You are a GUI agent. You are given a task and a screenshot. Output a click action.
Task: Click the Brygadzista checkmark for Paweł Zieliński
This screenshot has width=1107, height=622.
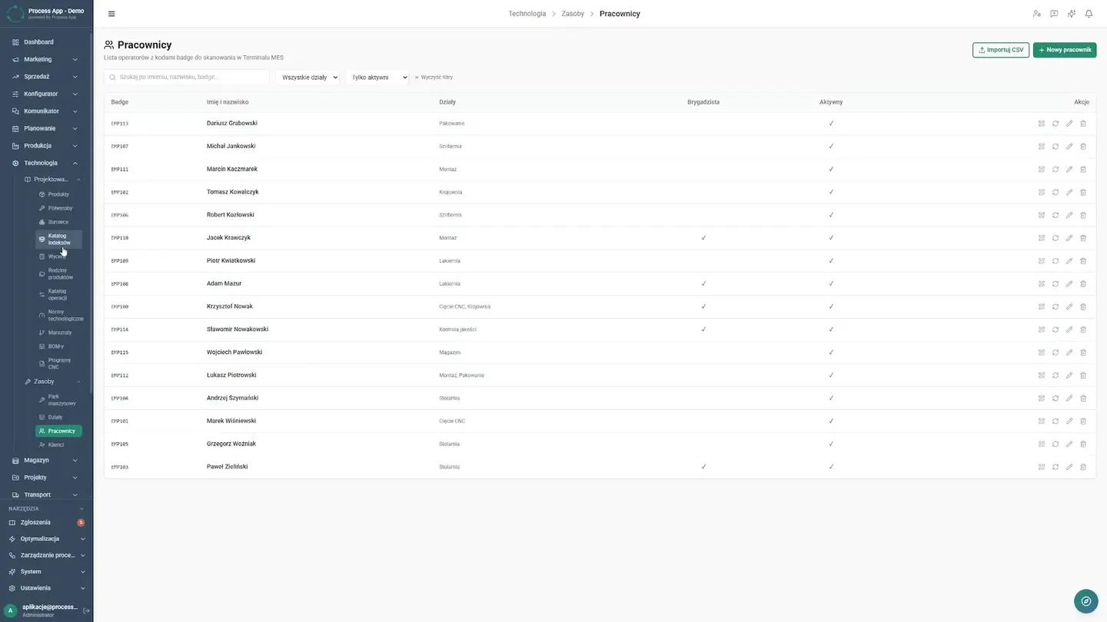point(703,467)
